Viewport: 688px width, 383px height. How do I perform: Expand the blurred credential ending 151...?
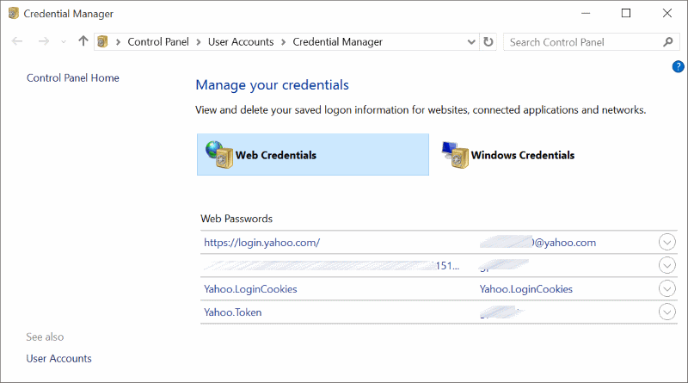[x=667, y=265]
